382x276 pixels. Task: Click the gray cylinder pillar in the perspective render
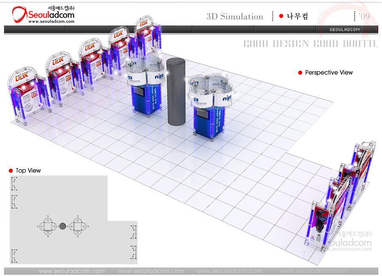pyautogui.click(x=176, y=92)
